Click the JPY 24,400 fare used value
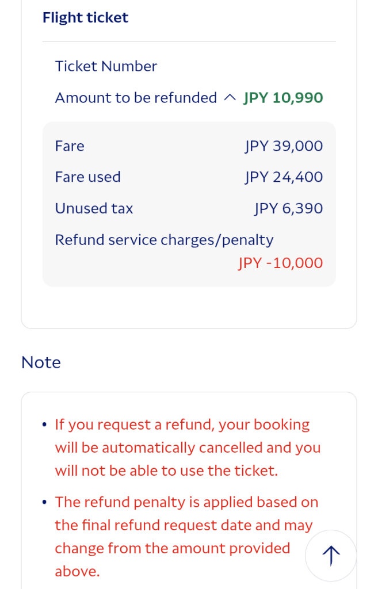Image resolution: width=378 pixels, height=589 pixels. click(284, 177)
